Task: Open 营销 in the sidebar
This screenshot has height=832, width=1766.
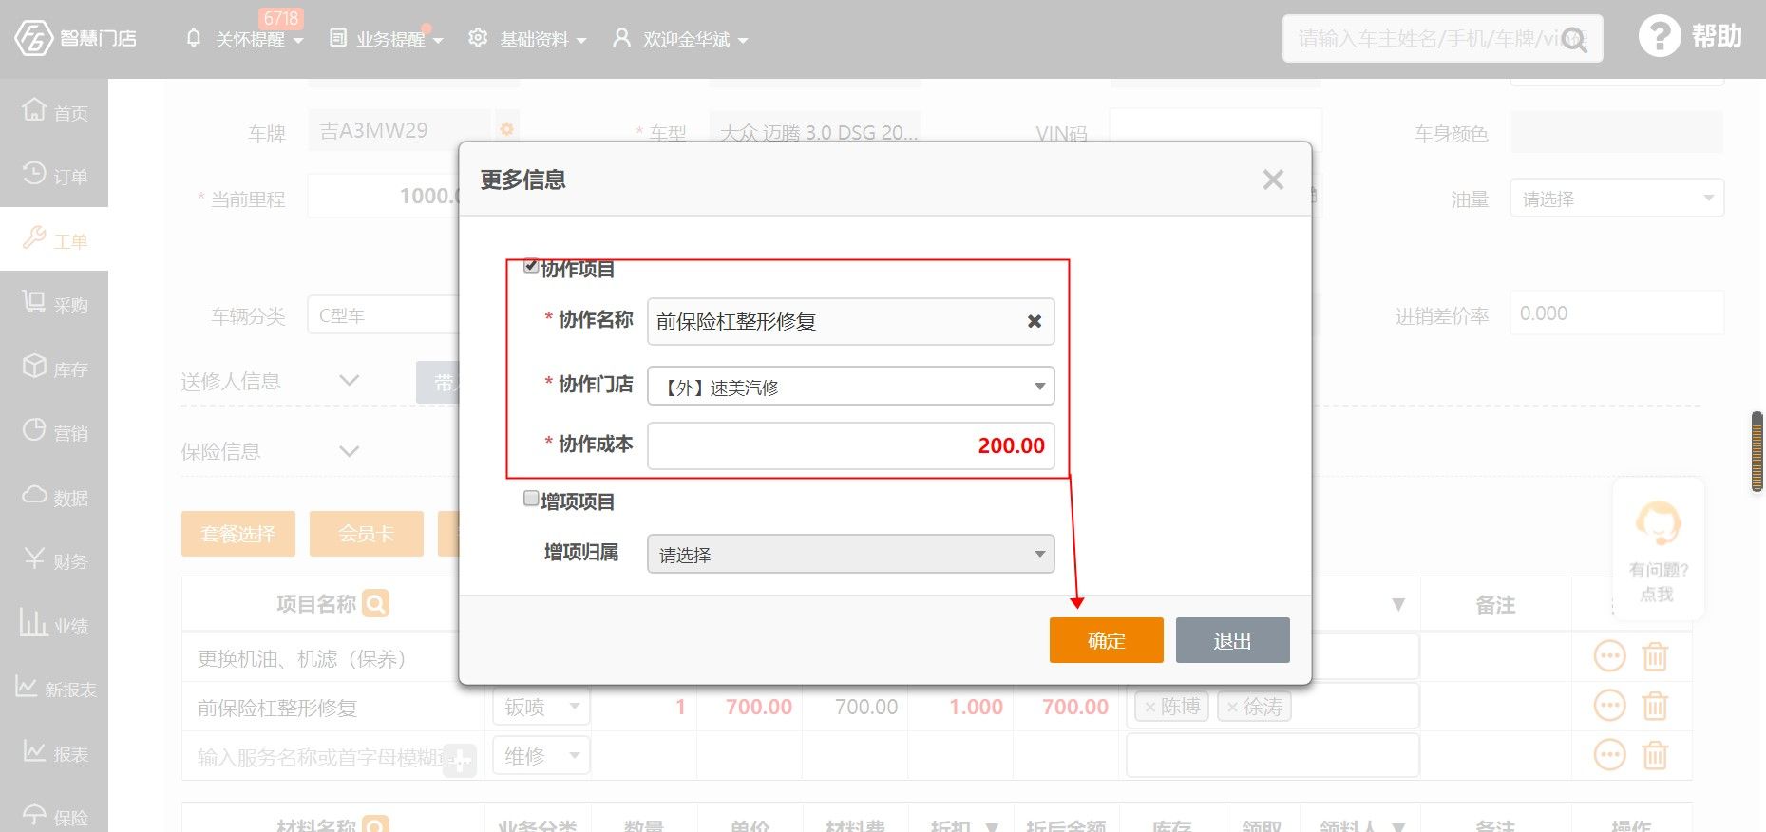Action: pos(54,431)
